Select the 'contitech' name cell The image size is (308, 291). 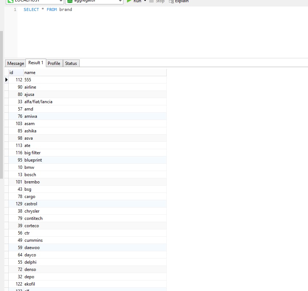(95, 218)
